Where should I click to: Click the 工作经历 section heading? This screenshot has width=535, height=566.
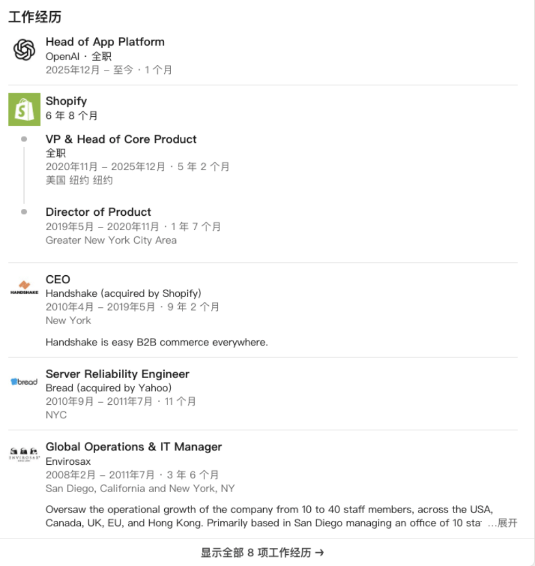click(35, 17)
